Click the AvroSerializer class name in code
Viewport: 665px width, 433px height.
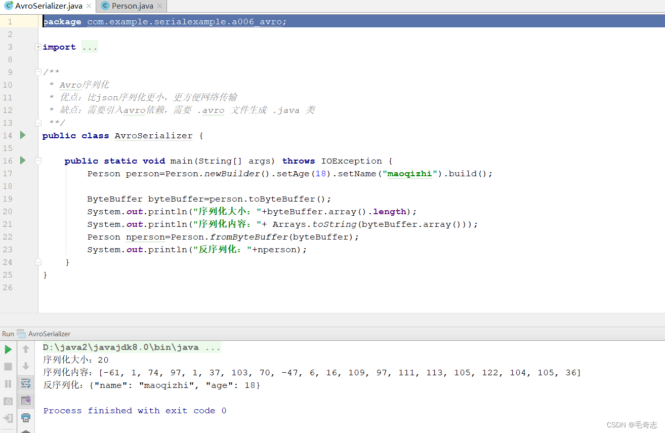click(x=154, y=136)
